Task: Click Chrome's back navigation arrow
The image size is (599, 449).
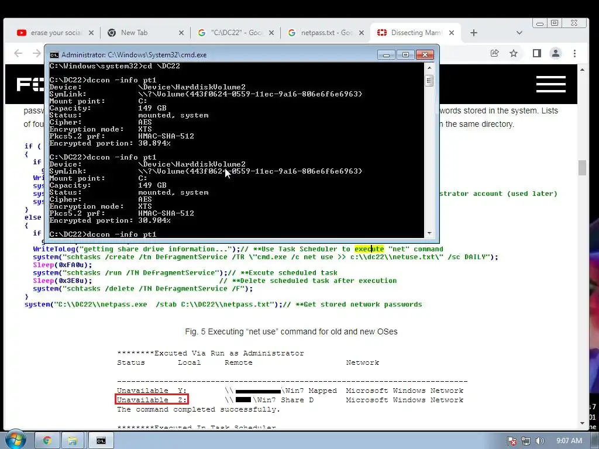Action: tap(18, 53)
